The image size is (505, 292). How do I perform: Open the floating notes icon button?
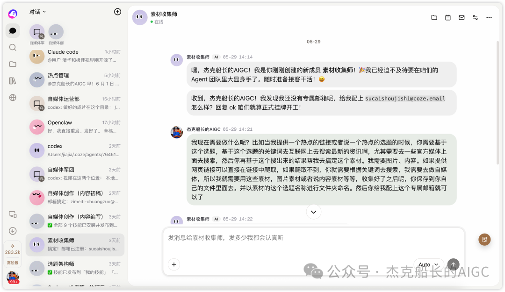[x=484, y=240]
